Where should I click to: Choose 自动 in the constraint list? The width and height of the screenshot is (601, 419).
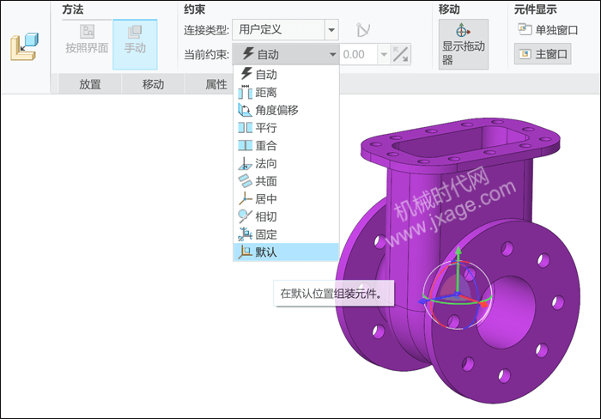286,75
